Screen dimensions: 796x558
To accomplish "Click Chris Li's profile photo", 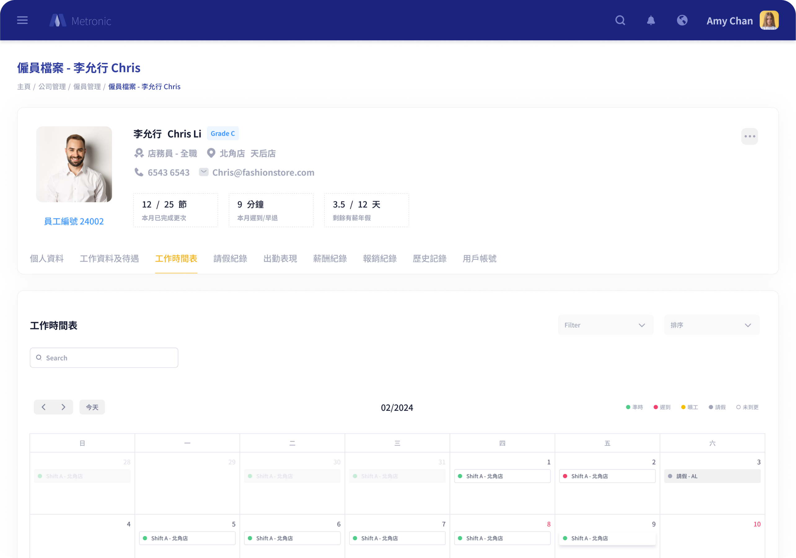I will [74, 164].
